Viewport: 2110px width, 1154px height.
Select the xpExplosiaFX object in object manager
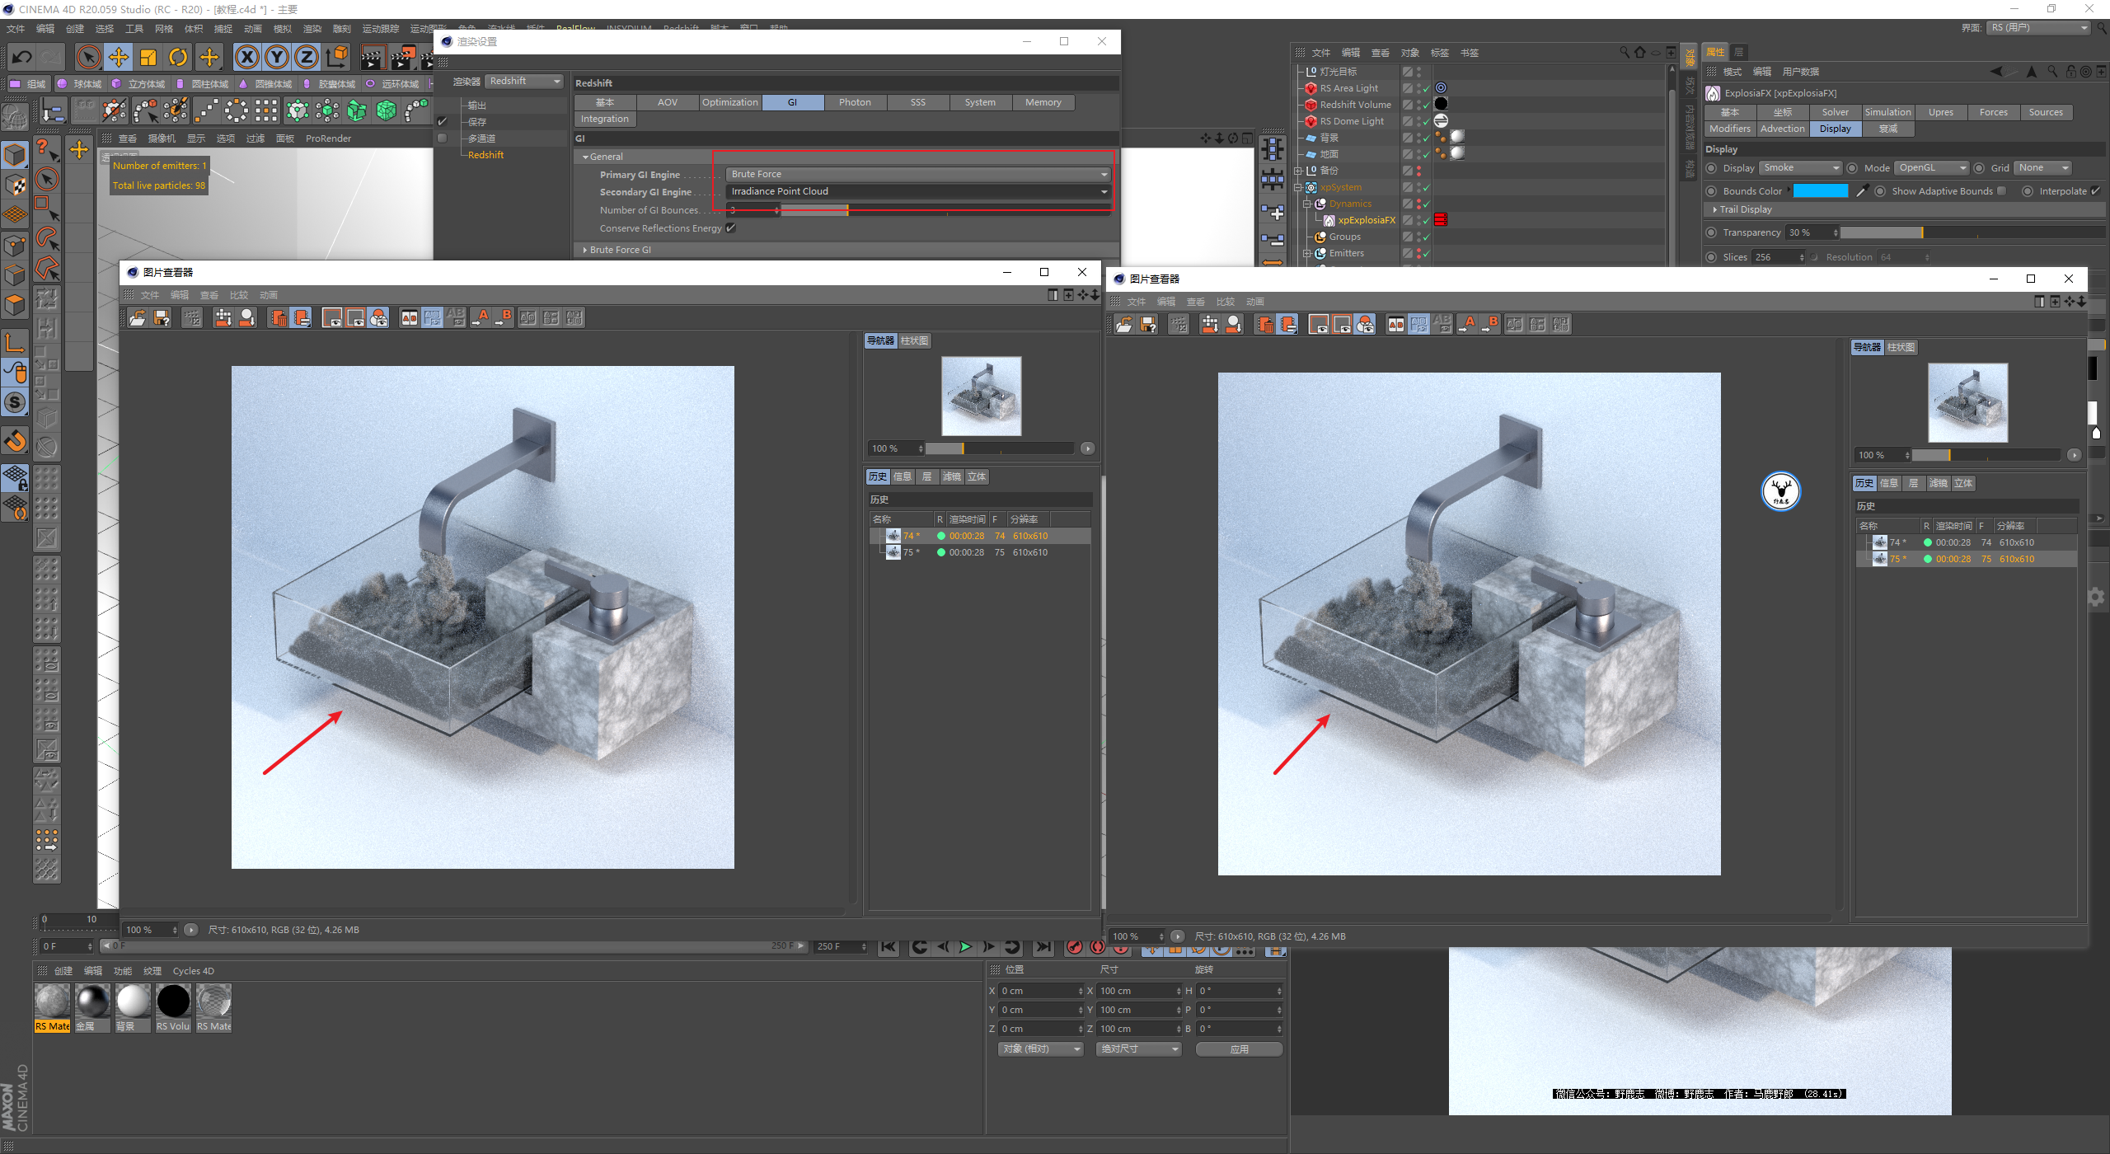pos(1366,220)
